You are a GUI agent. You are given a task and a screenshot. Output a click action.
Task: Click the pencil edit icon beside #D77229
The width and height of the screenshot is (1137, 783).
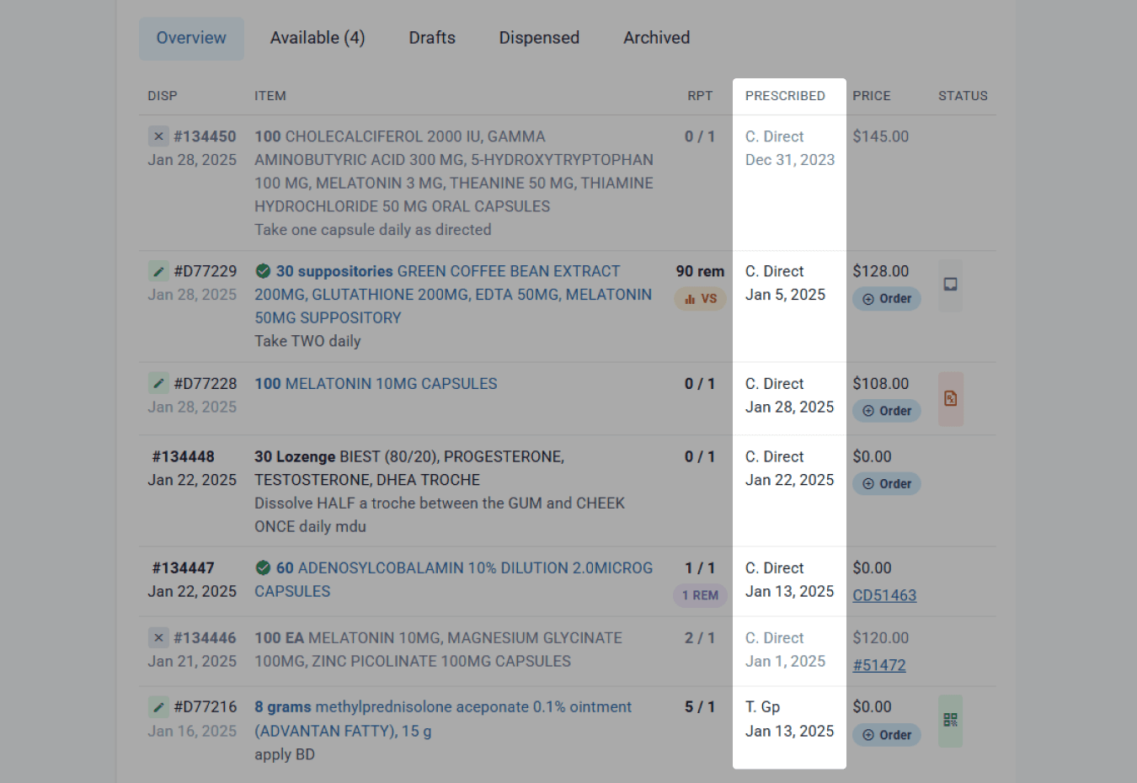click(158, 271)
